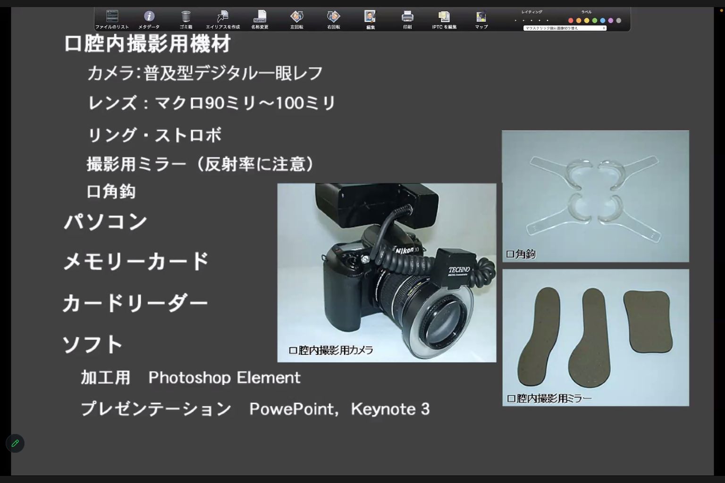The image size is (725, 483).
Task: Apply the red color label
Action: click(x=571, y=21)
